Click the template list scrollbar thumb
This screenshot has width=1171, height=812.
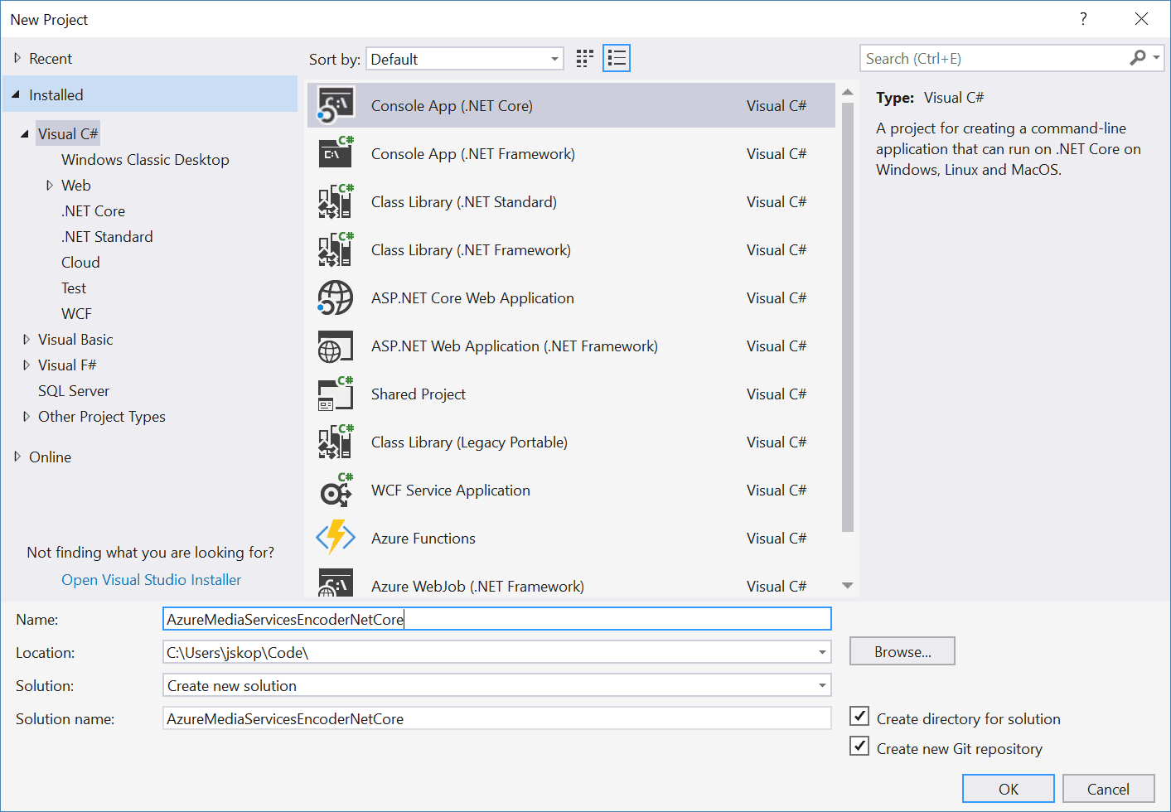[x=847, y=317]
